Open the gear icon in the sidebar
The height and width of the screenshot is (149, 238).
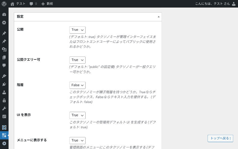click(4, 23)
